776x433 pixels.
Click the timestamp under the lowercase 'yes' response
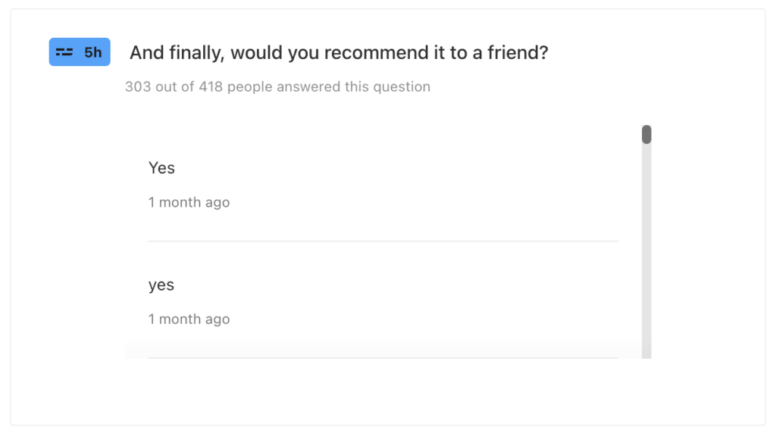189,319
